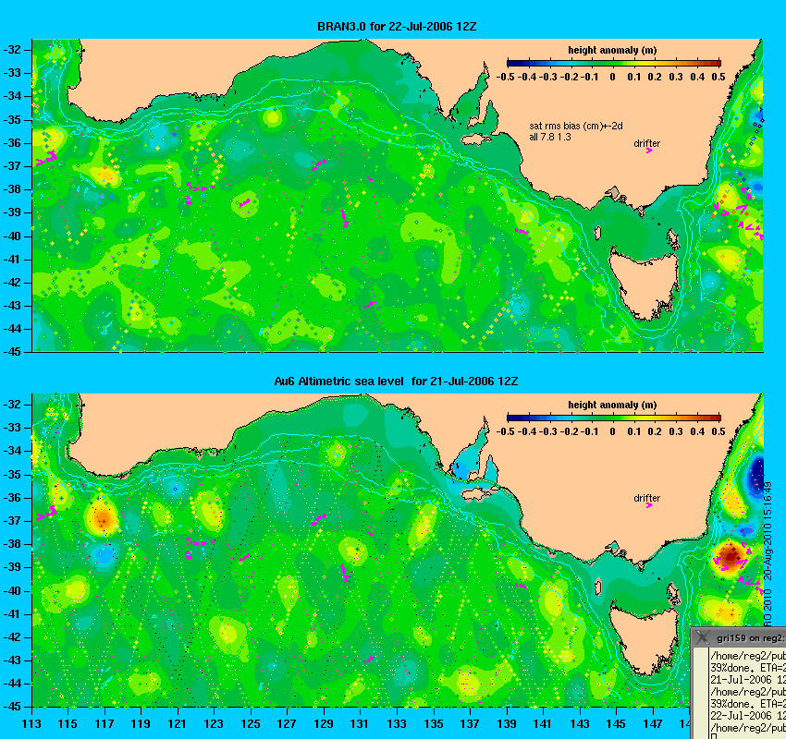Click colorbar tick 0.5 in the BRAN3.0 panel
The height and width of the screenshot is (739, 786).
point(718,77)
